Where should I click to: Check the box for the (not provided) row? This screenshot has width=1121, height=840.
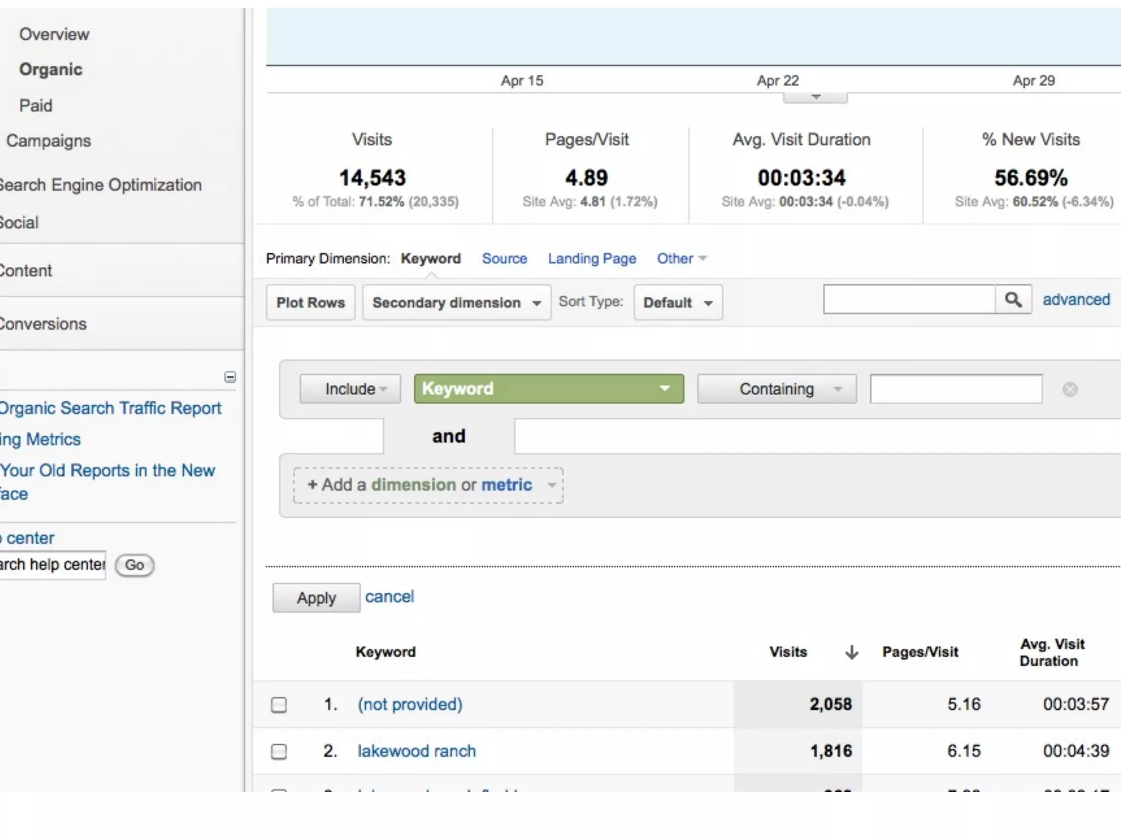(279, 704)
